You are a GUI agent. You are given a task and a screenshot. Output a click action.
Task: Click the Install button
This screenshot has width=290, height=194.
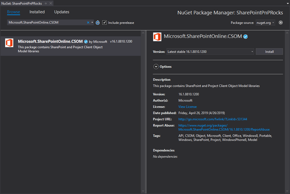click(269, 52)
